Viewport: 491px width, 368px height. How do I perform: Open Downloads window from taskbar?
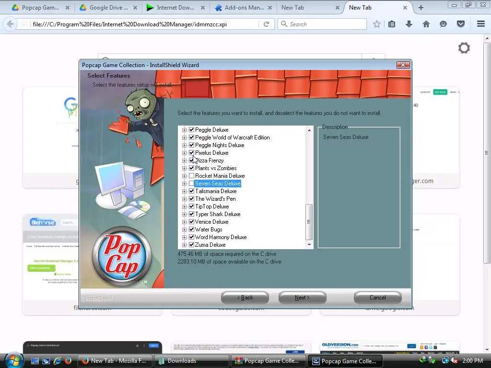point(191,361)
